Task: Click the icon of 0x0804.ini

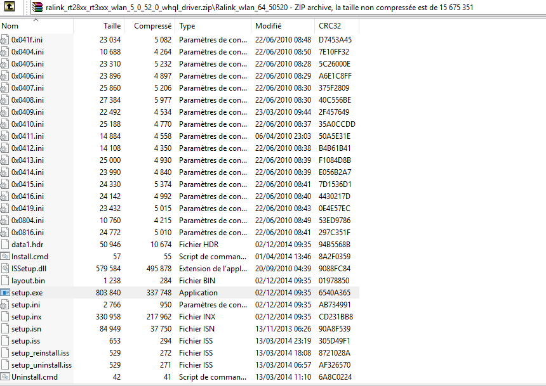Action: (x=4, y=221)
